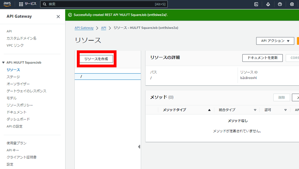Open the API item in sidebar
299x169 pixels.
pos(9,31)
